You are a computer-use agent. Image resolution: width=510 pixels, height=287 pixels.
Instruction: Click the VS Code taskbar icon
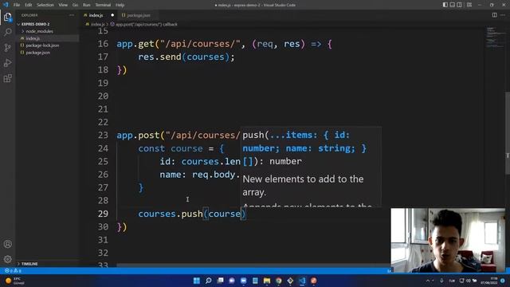tap(302, 281)
